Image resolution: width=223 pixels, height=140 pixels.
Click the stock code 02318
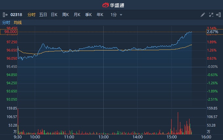point(16,15)
